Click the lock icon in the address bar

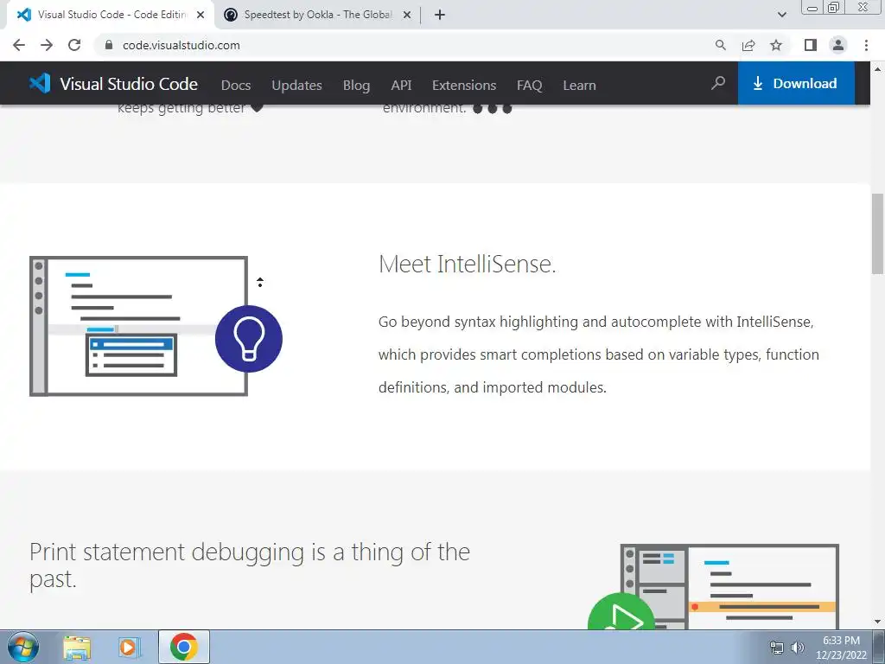click(x=109, y=45)
